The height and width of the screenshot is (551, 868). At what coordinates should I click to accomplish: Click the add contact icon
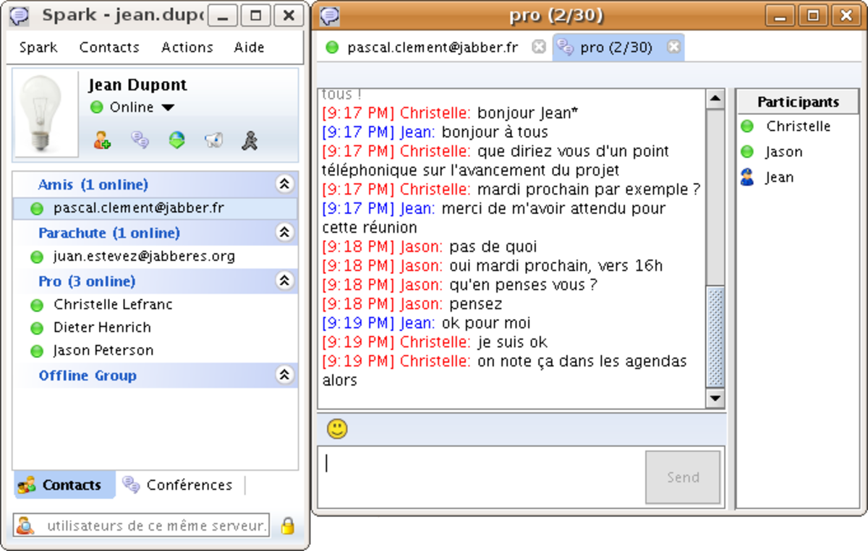coord(102,140)
